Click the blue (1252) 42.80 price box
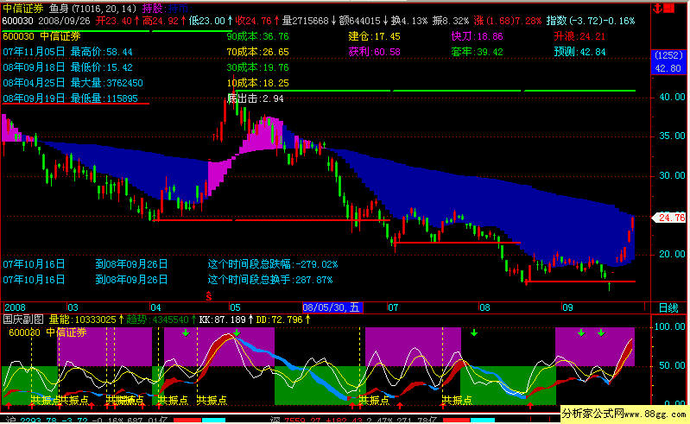This screenshot has width=690, height=424. pyautogui.click(x=668, y=62)
